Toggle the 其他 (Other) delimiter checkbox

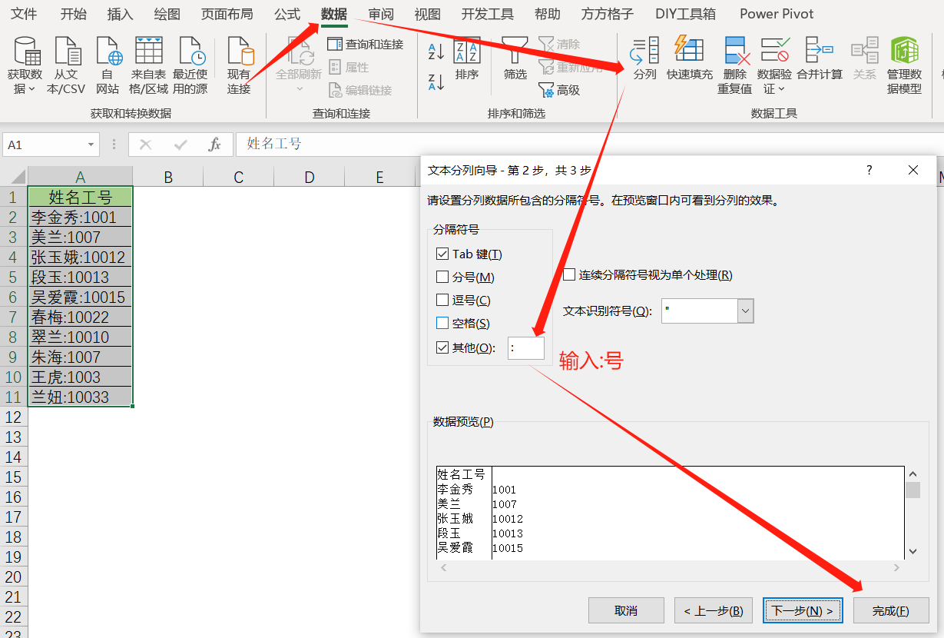click(x=442, y=347)
